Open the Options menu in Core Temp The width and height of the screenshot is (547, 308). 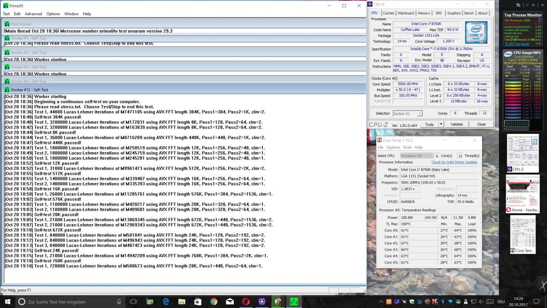click(393, 147)
